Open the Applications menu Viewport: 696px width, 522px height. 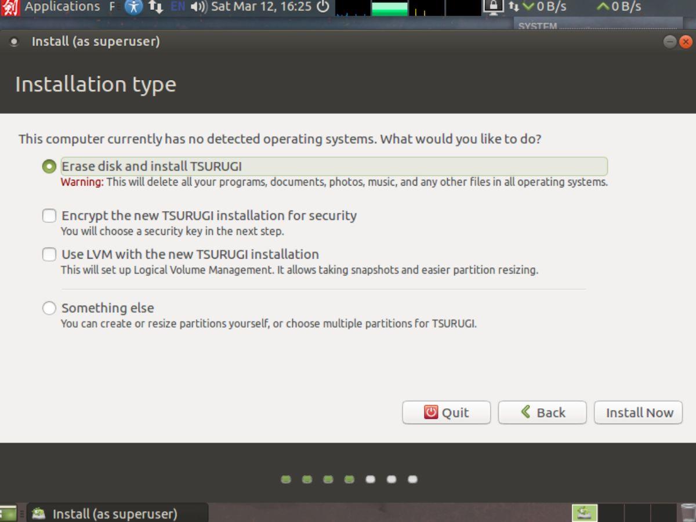point(61,7)
